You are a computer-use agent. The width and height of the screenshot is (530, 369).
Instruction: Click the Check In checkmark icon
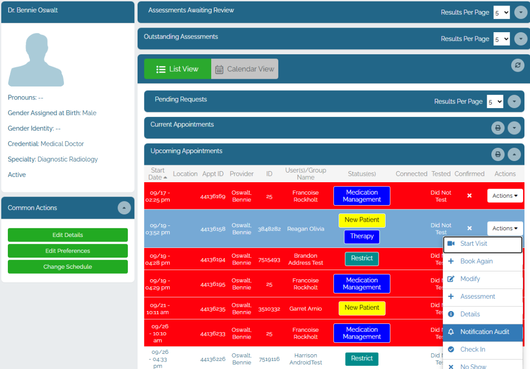(451, 349)
